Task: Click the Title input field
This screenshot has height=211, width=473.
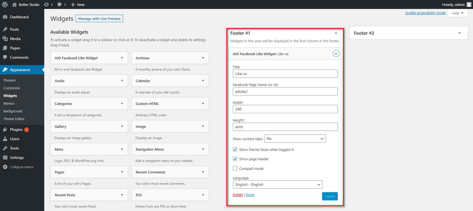Action: (285, 73)
